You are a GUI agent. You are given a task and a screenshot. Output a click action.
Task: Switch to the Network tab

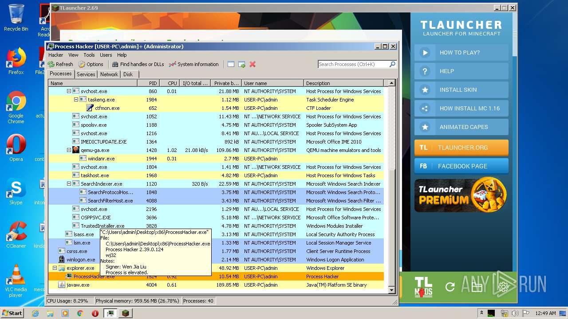[109, 74]
